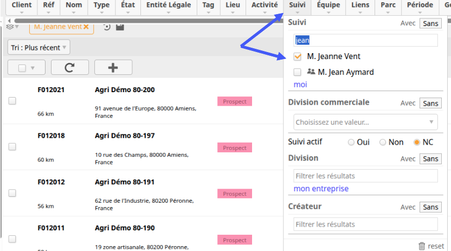Open the Réf filter menu
This screenshot has height=251, width=451.
point(49,7)
